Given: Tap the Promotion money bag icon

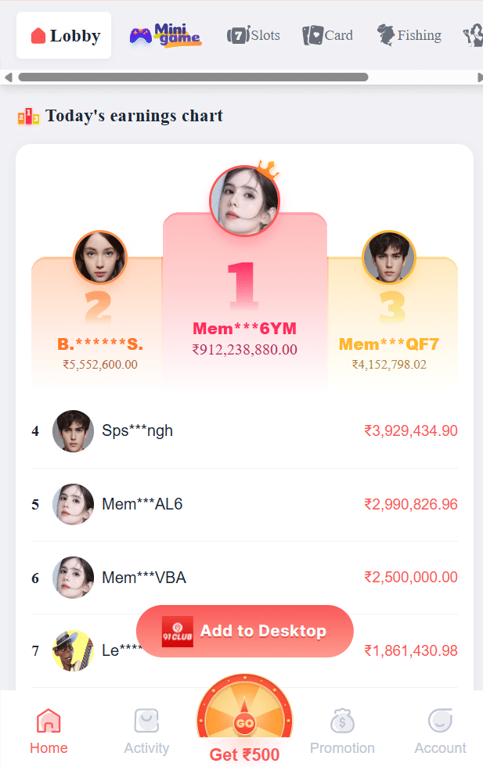Looking at the screenshot, I should click(342, 721).
